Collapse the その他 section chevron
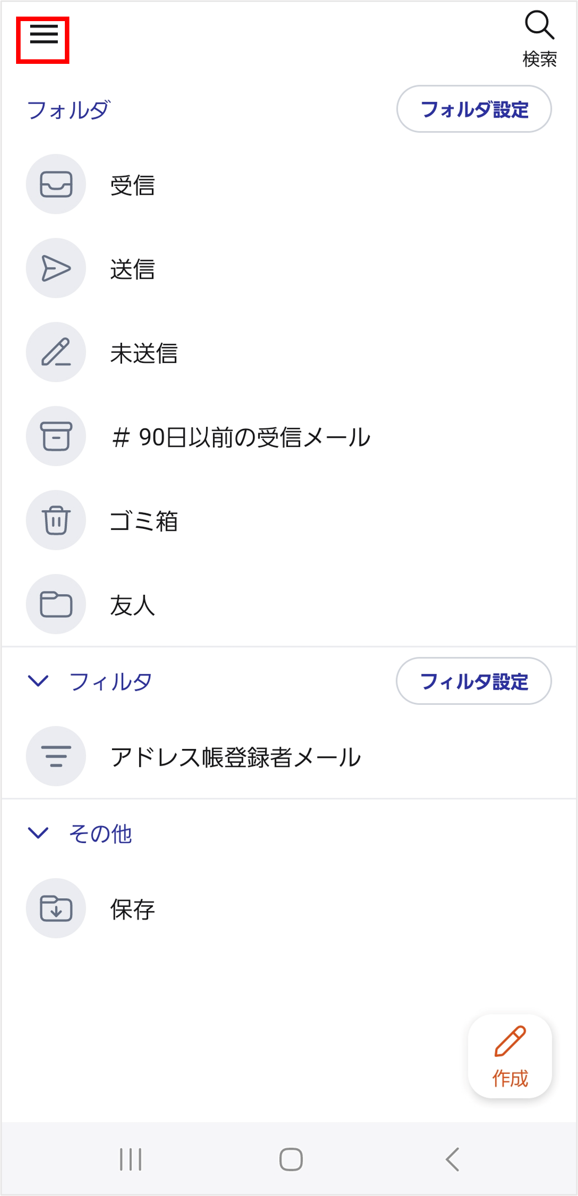The height and width of the screenshot is (1196, 578). pos(38,833)
